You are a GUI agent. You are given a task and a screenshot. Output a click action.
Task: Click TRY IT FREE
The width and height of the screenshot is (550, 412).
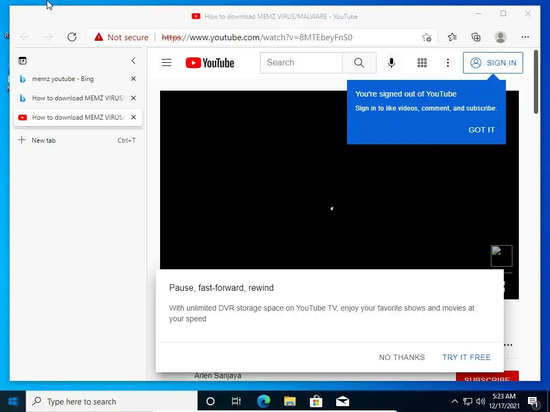(x=466, y=357)
